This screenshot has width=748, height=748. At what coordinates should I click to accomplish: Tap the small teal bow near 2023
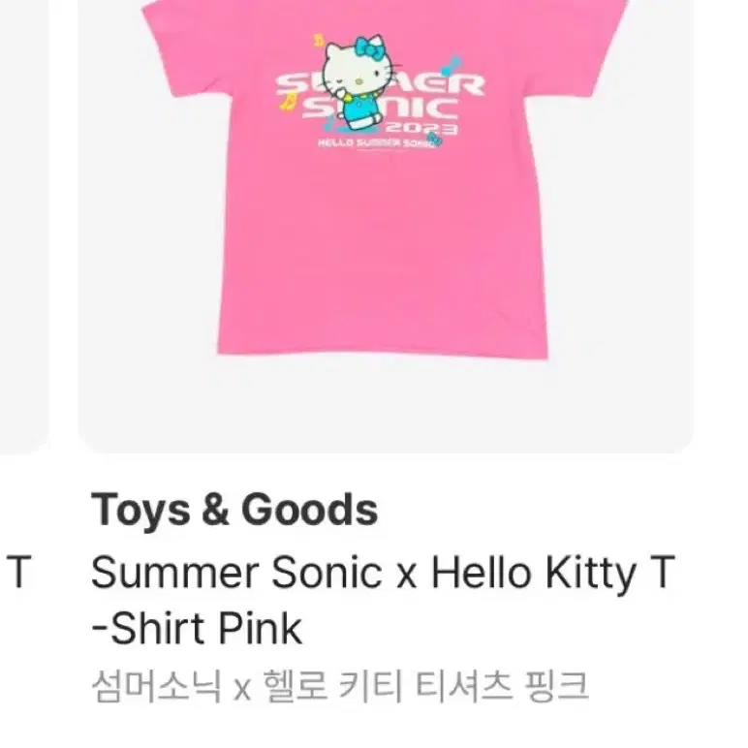tap(435, 139)
